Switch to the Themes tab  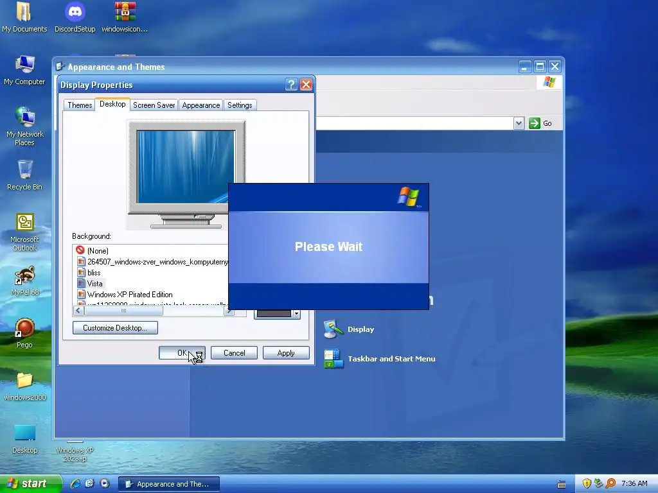pyautogui.click(x=79, y=105)
